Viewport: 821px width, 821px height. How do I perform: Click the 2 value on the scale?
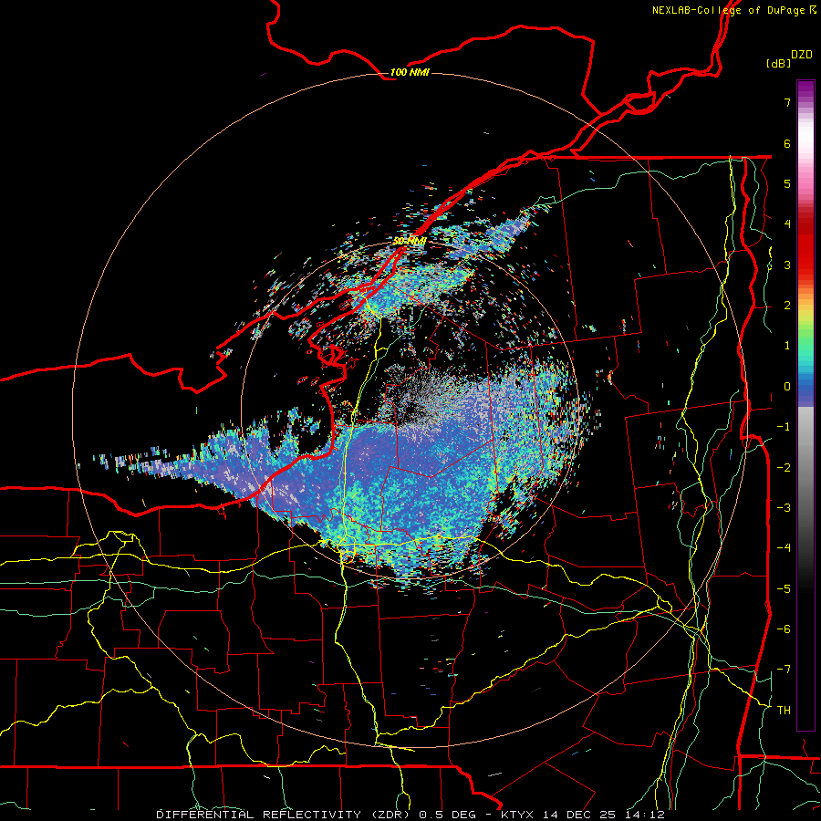click(x=787, y=306)
